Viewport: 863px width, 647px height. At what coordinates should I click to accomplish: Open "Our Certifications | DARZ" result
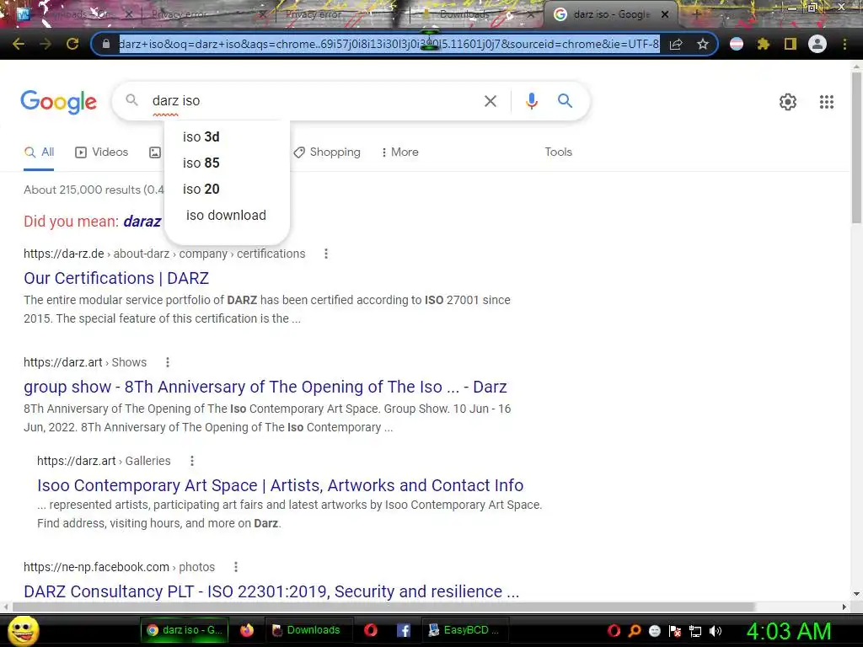[x=116, y=278]
